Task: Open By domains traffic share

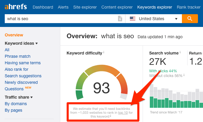Action: click(x=16, y=104)
